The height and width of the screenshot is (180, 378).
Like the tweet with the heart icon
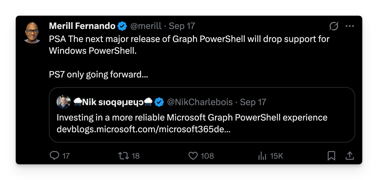(x=193, y=156)
